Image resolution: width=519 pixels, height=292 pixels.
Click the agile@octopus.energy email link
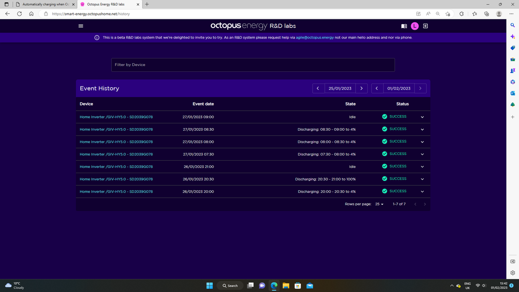[315, 38]
